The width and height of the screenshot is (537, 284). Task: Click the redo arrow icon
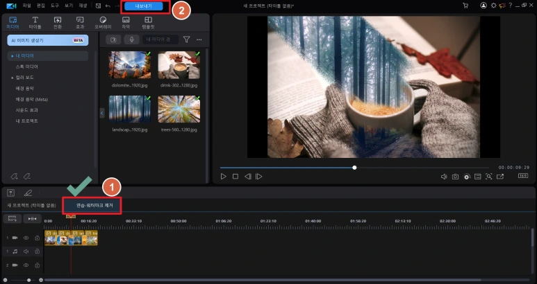coord(117,6)
